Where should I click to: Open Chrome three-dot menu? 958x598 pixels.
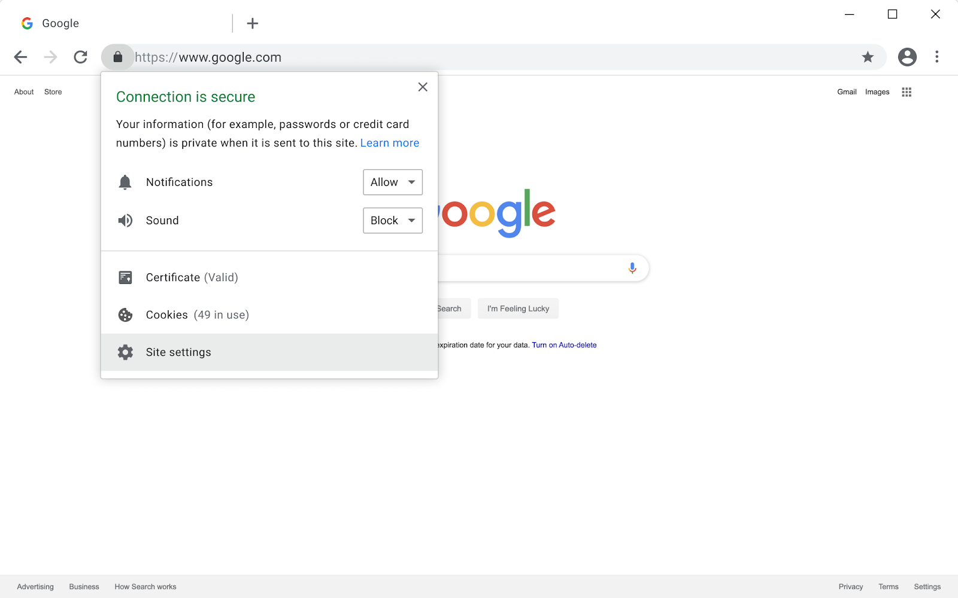[x=937, y=57]
